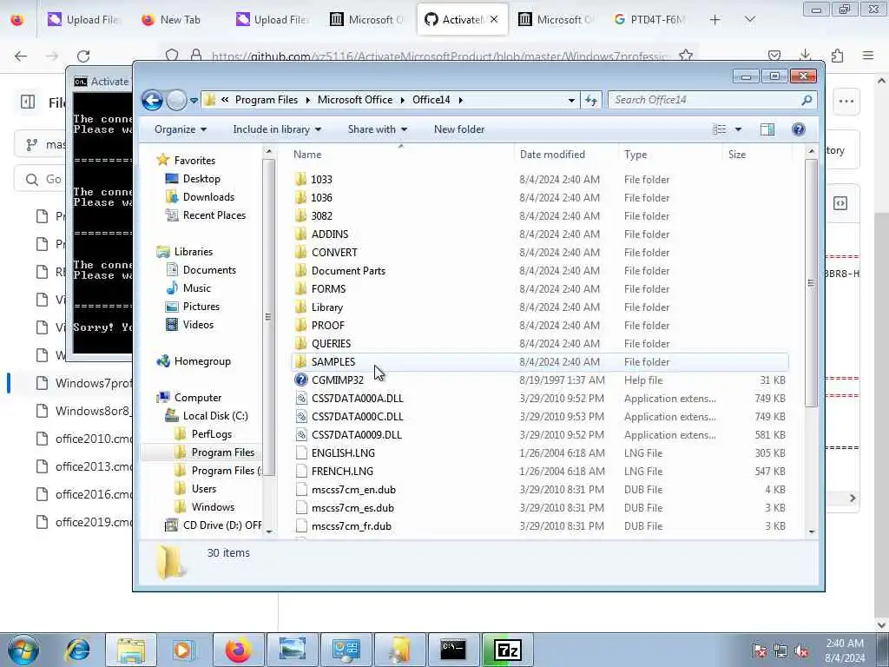Open the Share with menu

pos(377,129)
